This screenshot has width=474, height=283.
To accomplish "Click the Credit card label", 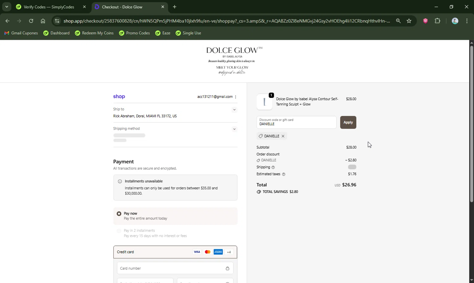I will click(x=125, y=252).
